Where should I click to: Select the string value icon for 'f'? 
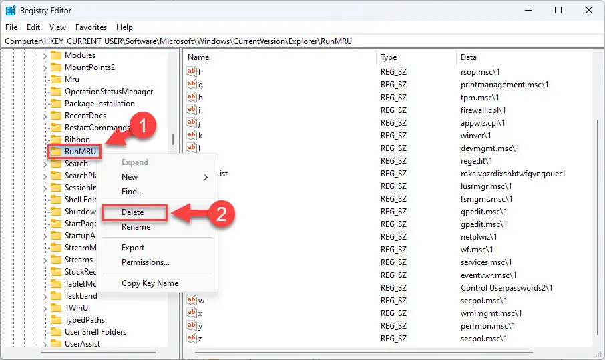pos(192,71)
